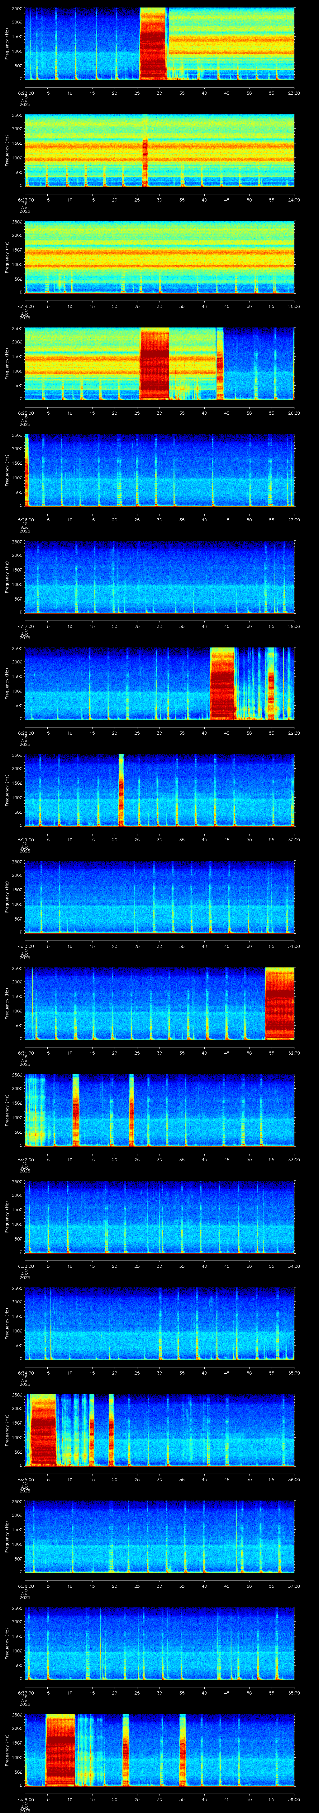
Task: Click the Frequency (Hz) axis label of the 6:24:00 panel
Action: (7, 257)
